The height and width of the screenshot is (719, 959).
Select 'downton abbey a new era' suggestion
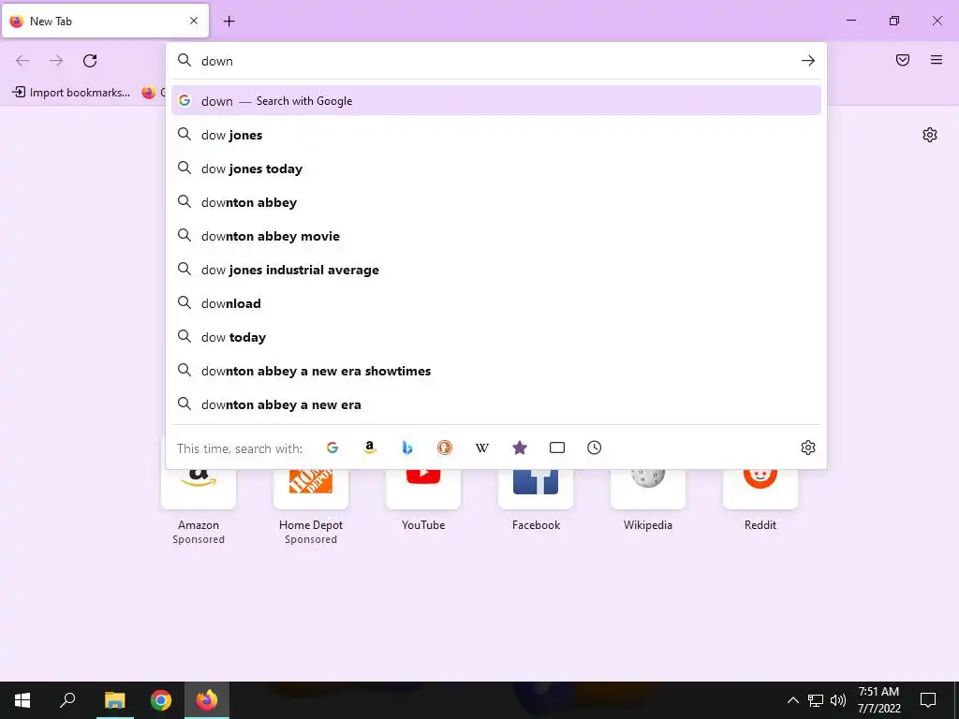tap(496, 404)
